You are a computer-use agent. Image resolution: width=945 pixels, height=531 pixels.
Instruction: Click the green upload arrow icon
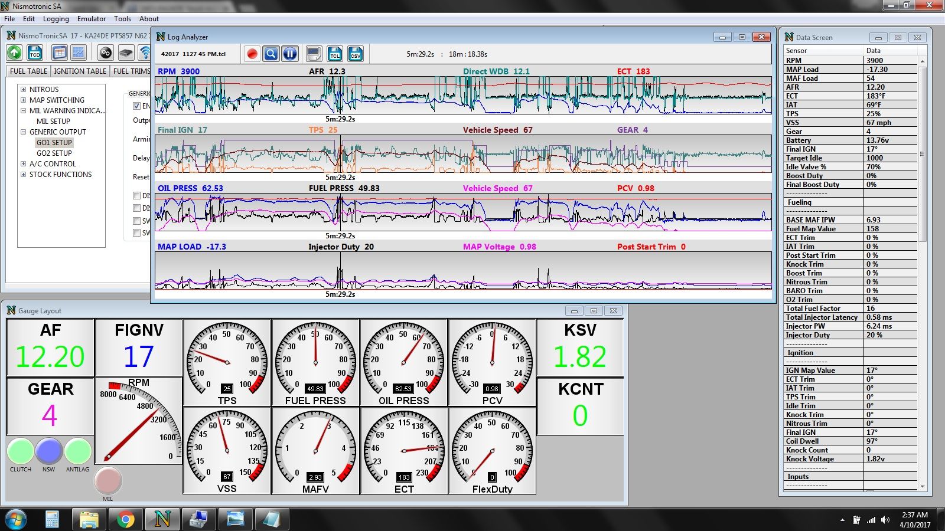(15, 53)
